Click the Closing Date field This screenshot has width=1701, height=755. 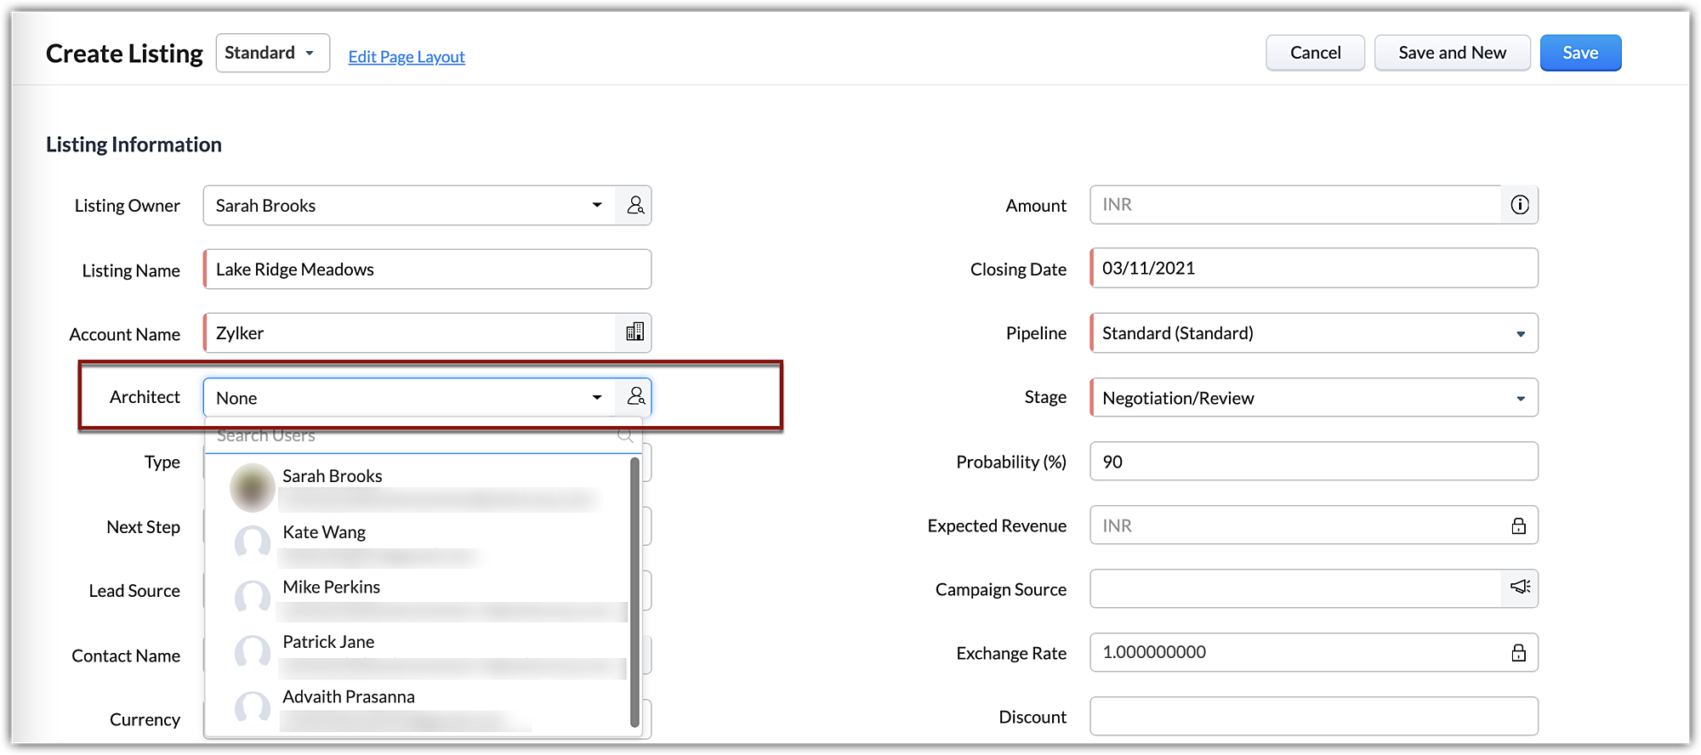point(1313,269)
